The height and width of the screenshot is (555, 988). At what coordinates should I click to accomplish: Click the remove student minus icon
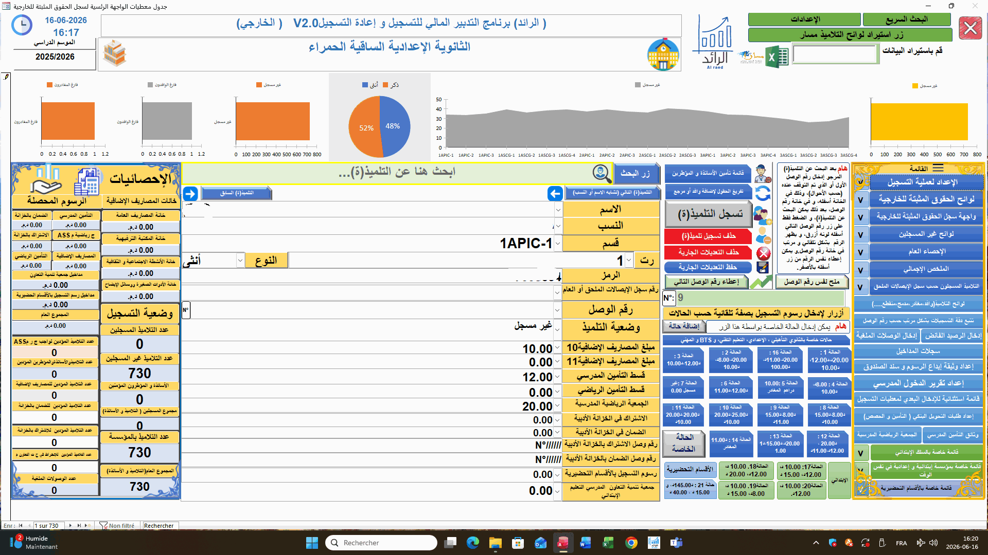(x=763, y=236)
